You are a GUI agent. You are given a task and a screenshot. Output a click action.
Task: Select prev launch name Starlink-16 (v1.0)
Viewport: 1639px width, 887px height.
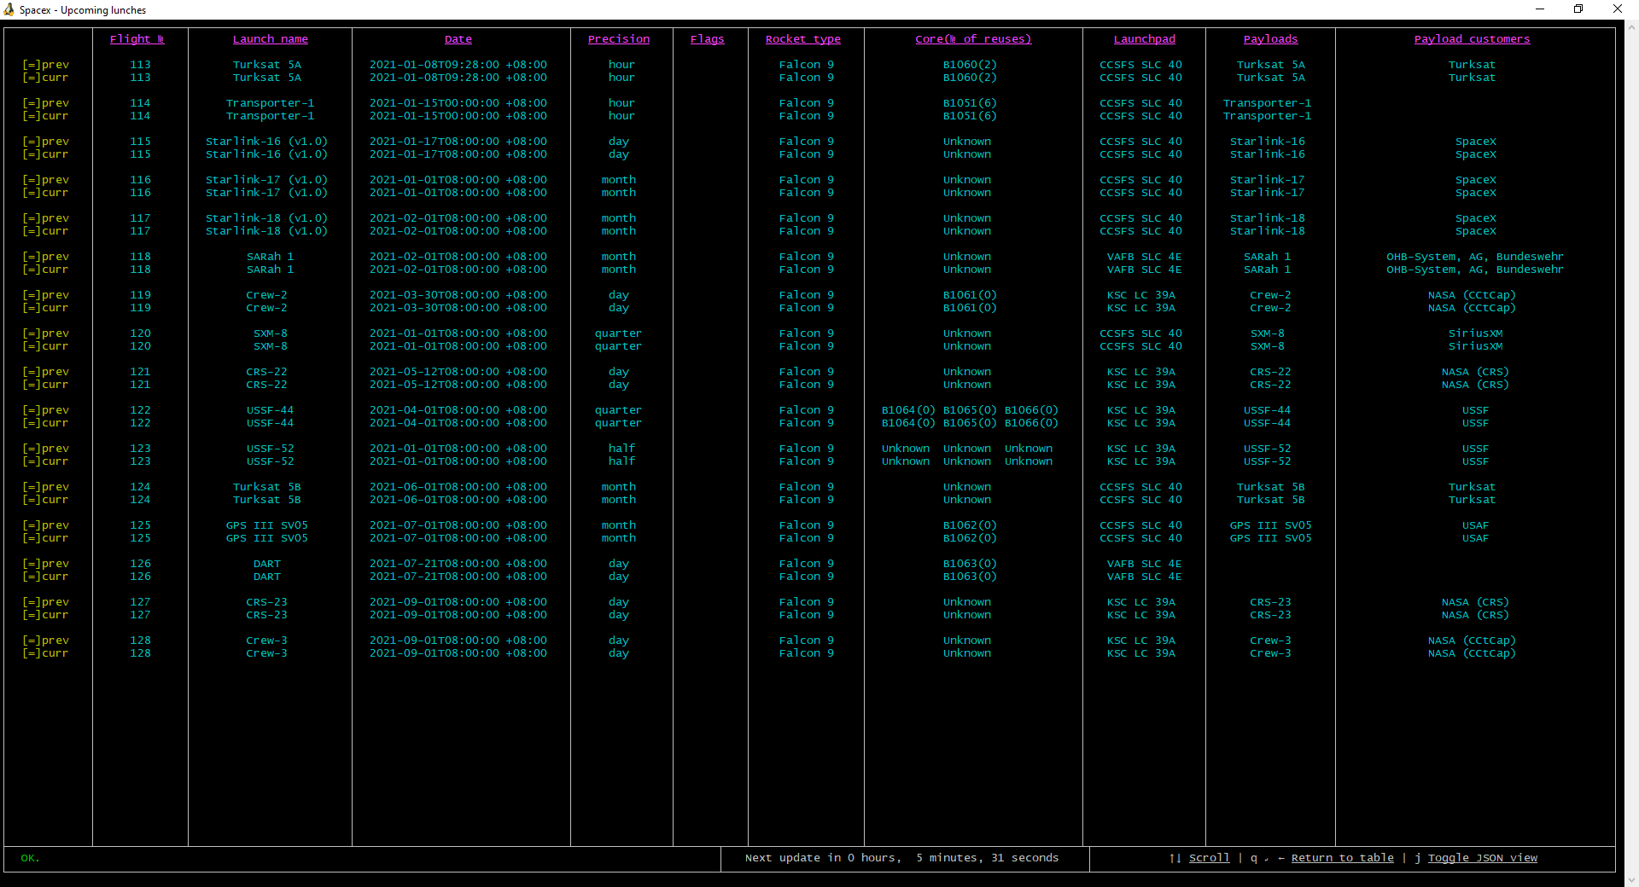point(267,142)
